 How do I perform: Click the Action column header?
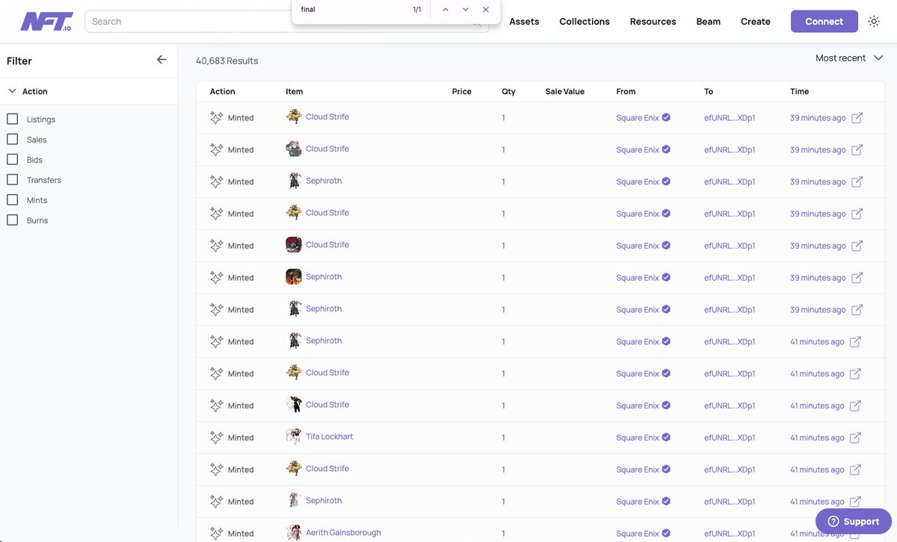click(223, 91)
